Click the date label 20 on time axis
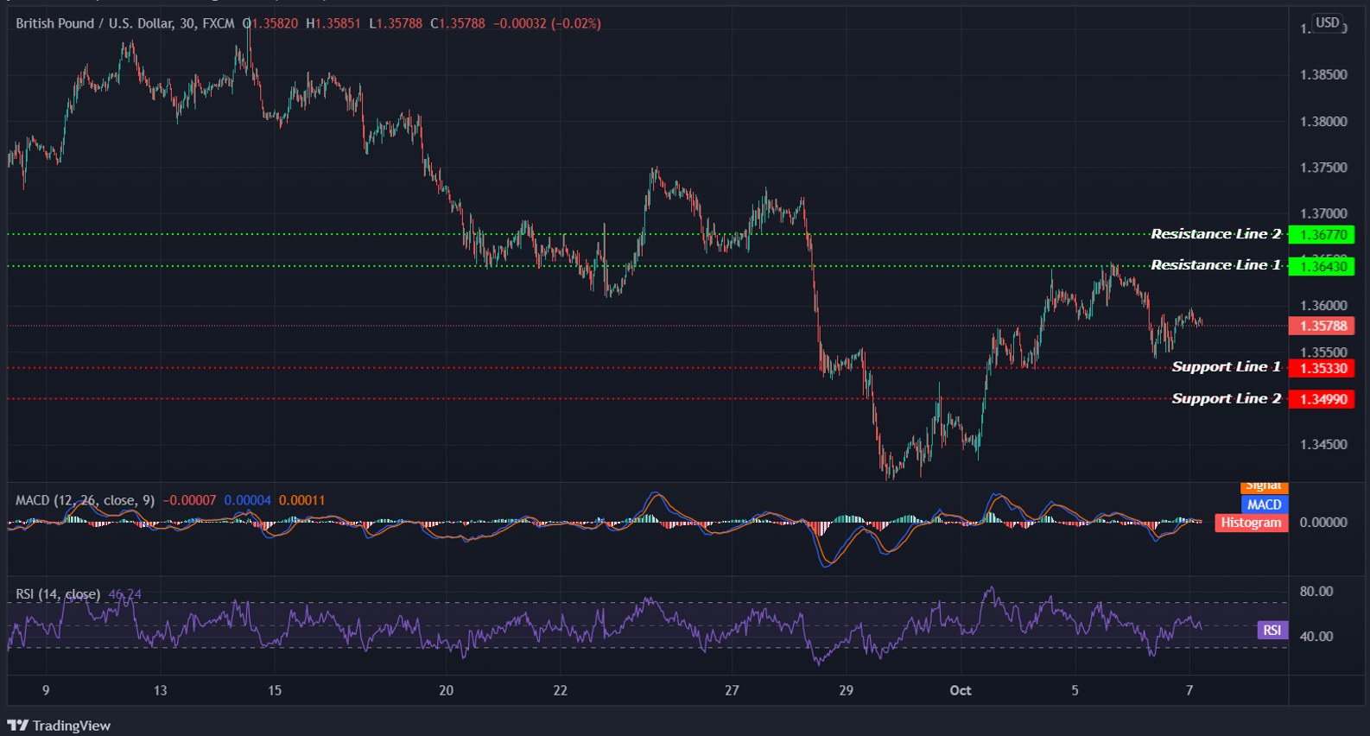The height and width of the screenshot is (736, 1370). (446, 690)
